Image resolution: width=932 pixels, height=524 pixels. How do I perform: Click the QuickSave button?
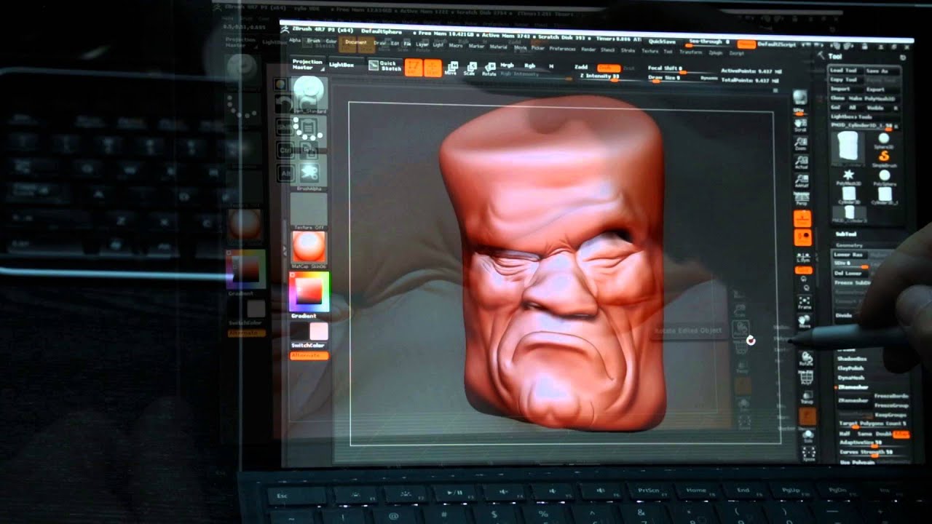pyautogui.click(x=662, y=41)
